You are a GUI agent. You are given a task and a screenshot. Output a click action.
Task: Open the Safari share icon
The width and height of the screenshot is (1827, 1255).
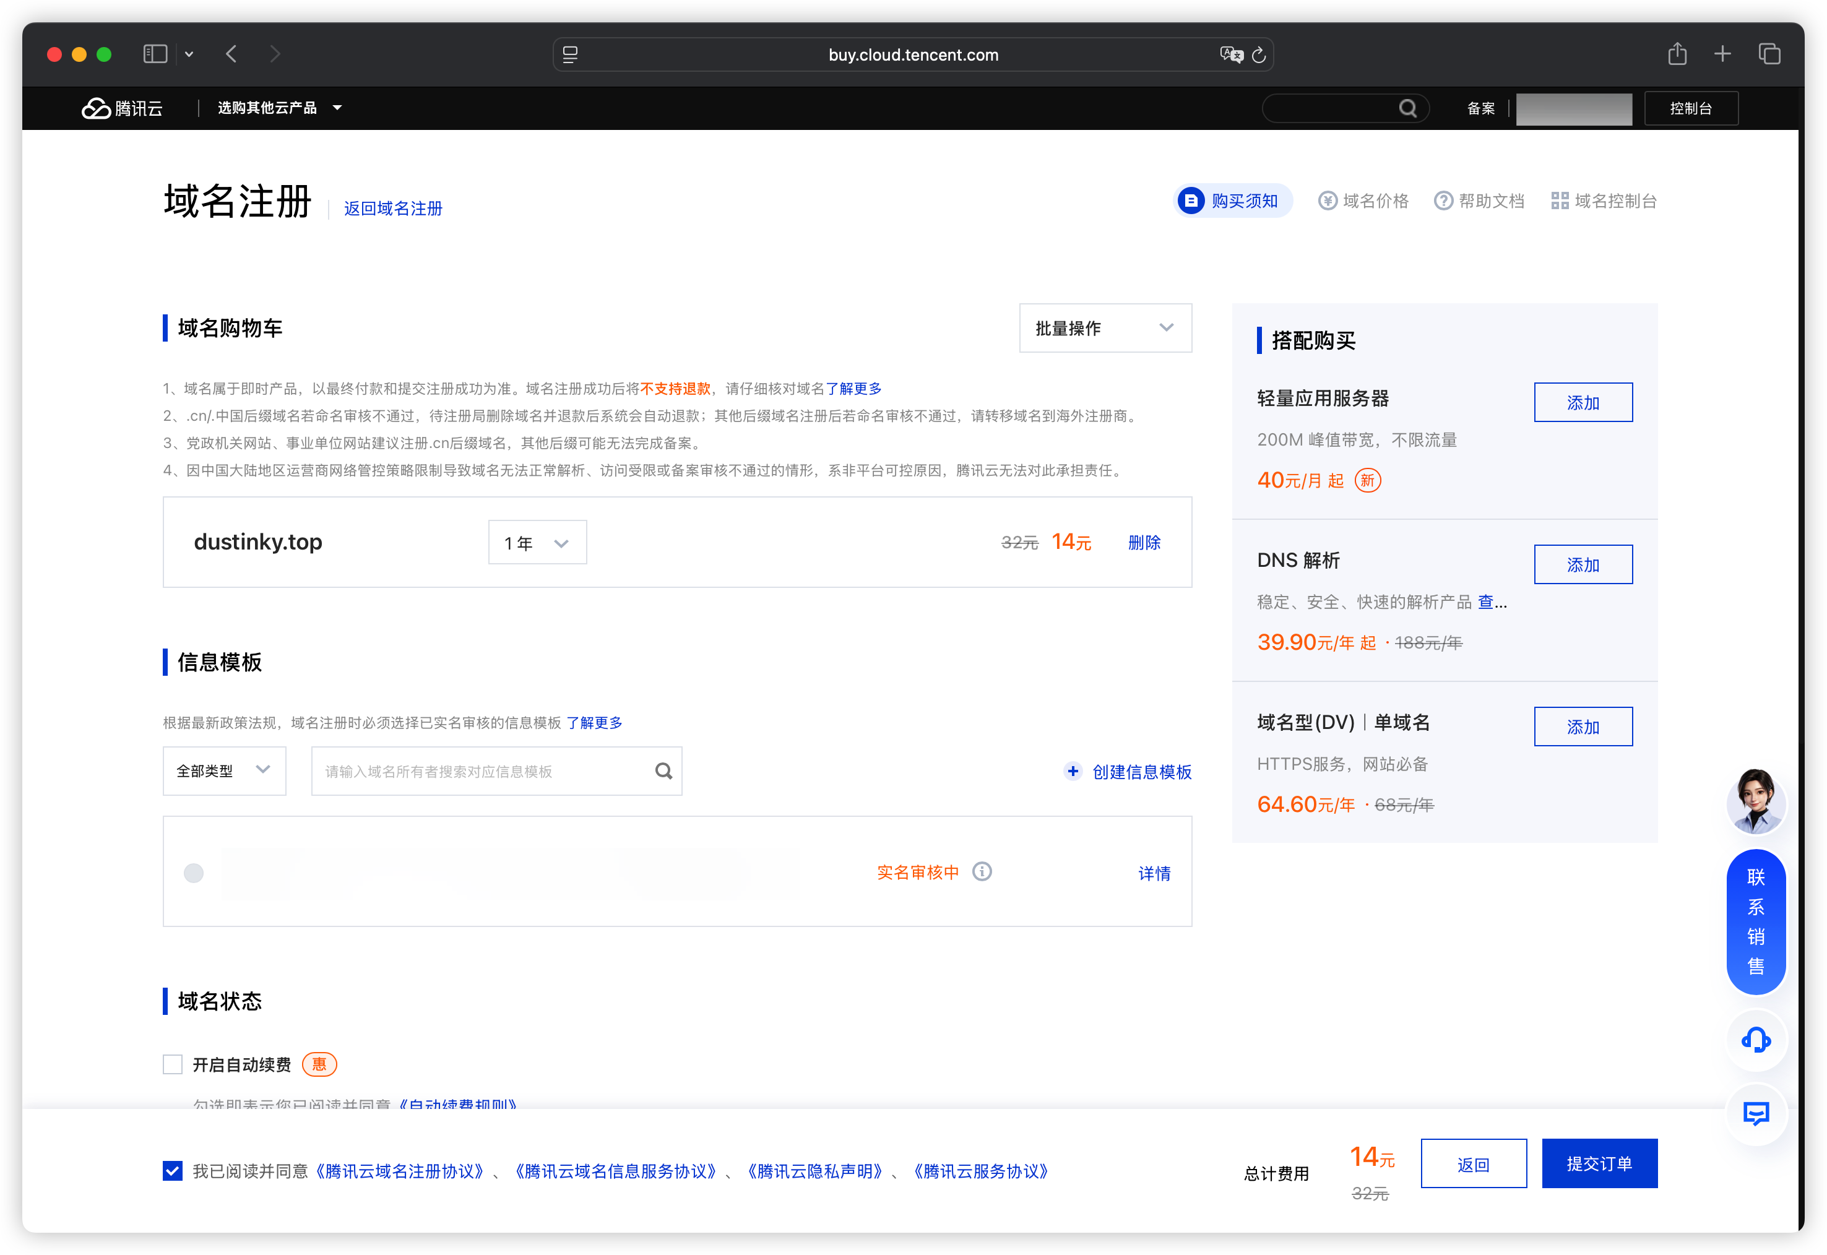pos(1677,53)
